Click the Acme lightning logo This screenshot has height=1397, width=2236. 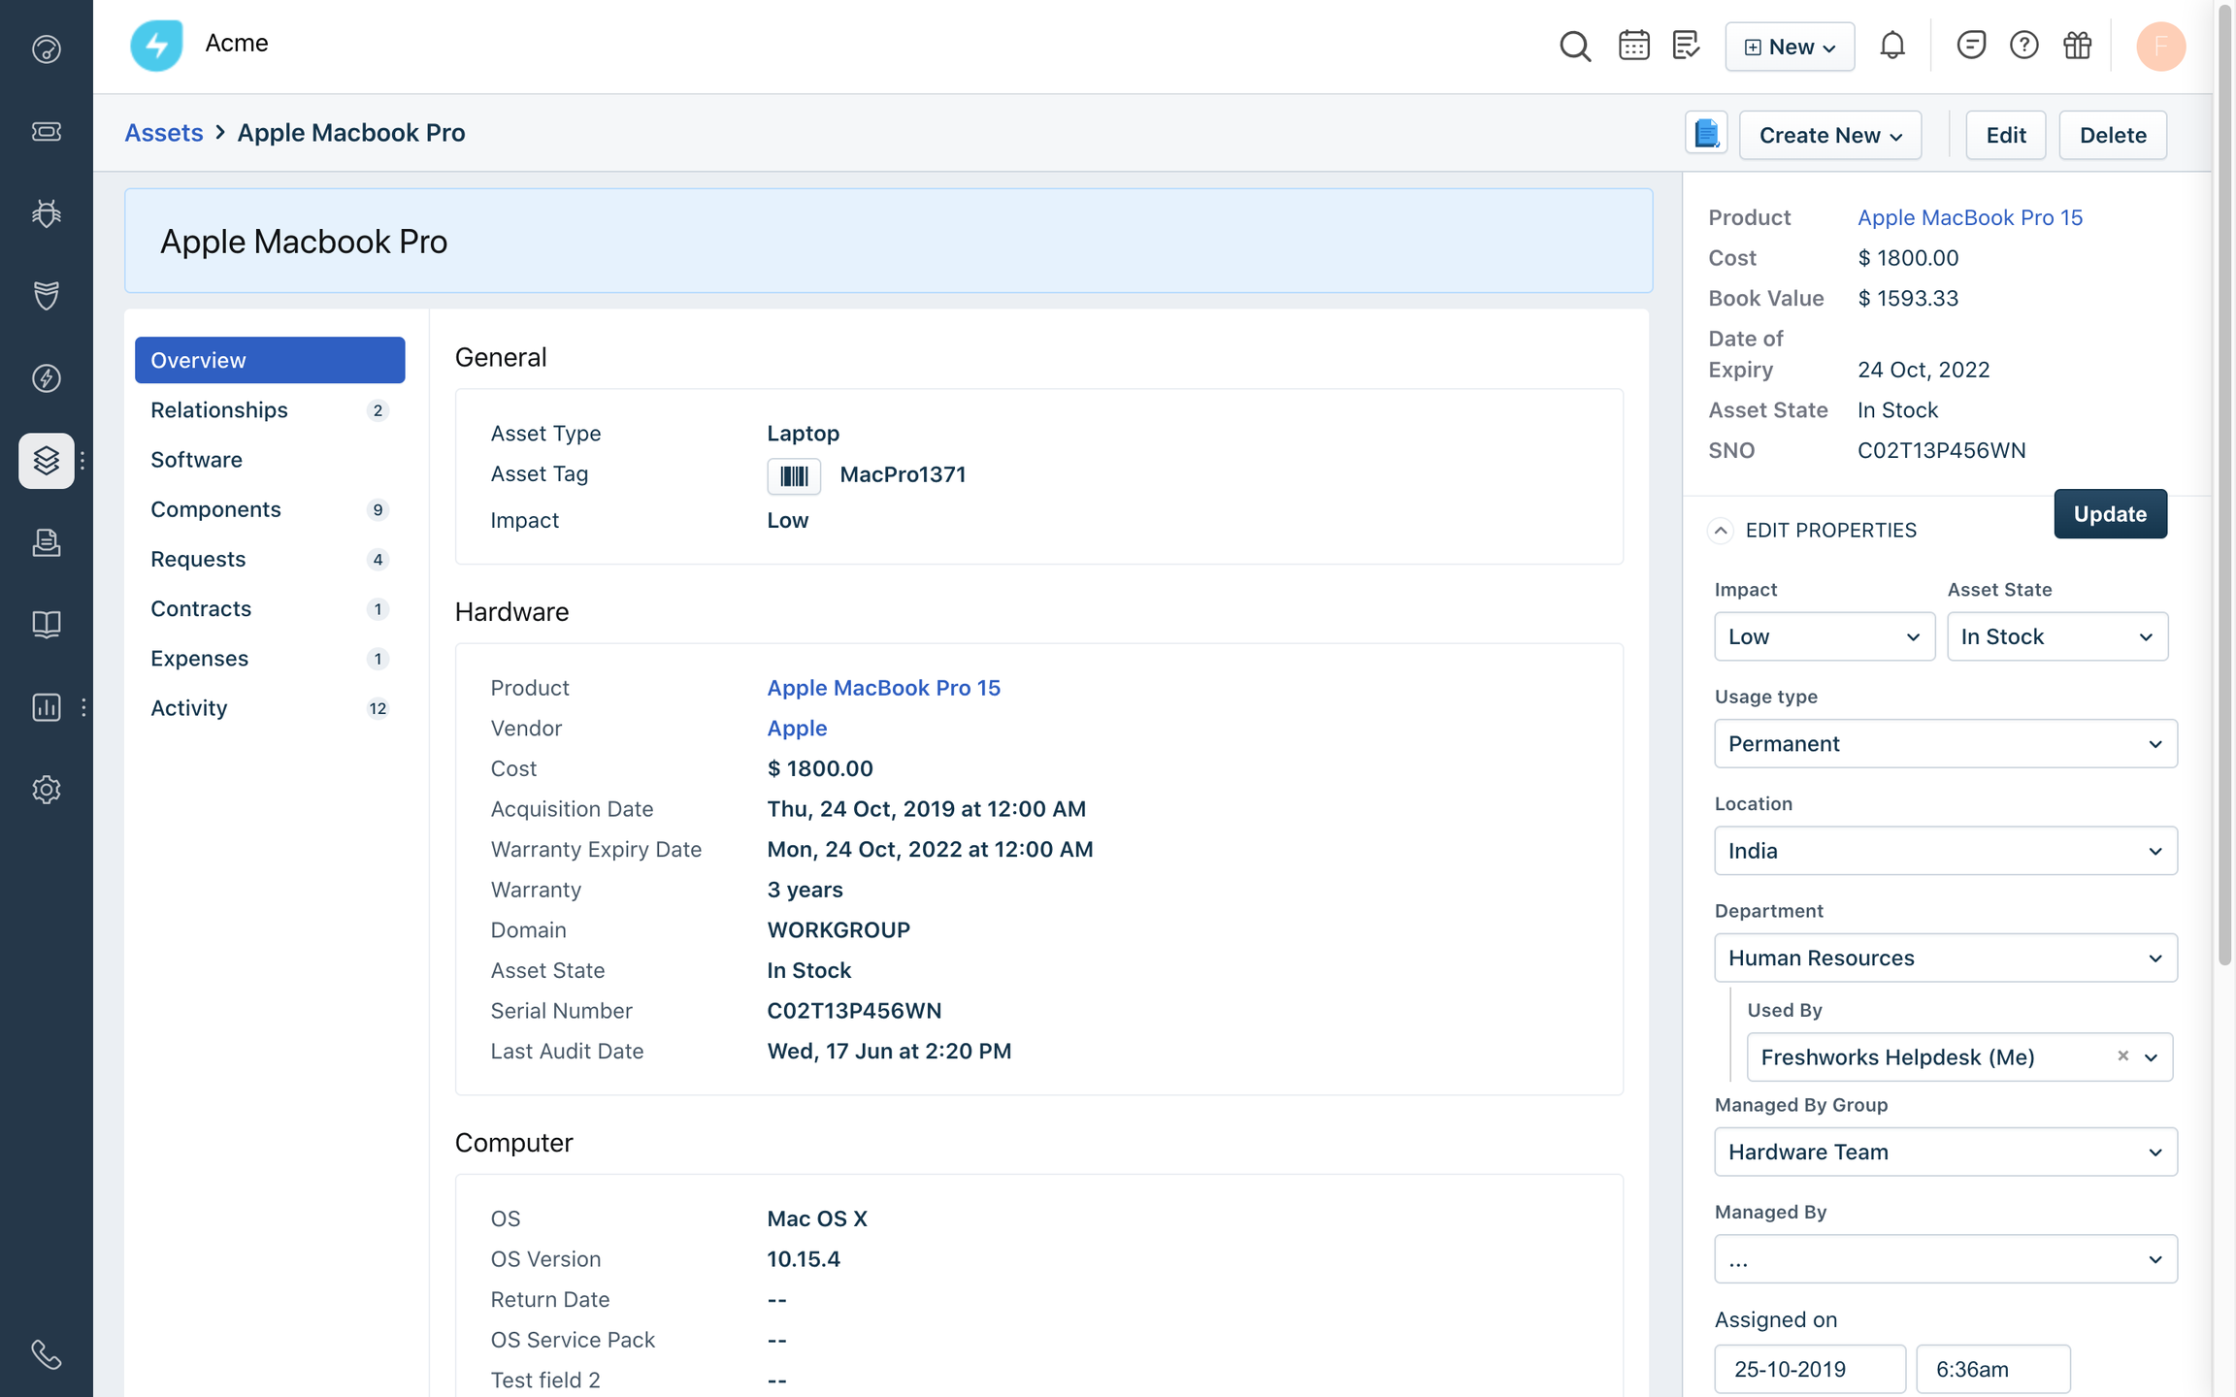tap(156, 45)
